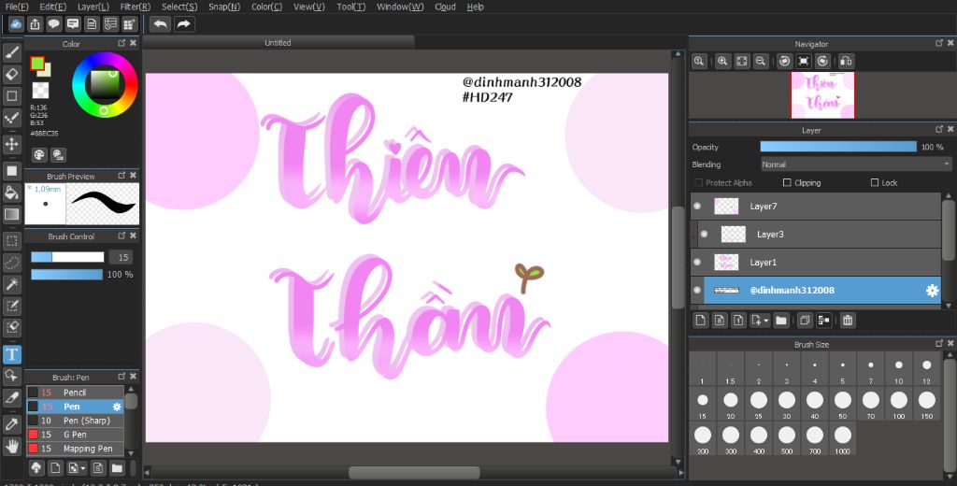Toggle visibility of Layer7
Screen dimensions: 957x486
697,207
